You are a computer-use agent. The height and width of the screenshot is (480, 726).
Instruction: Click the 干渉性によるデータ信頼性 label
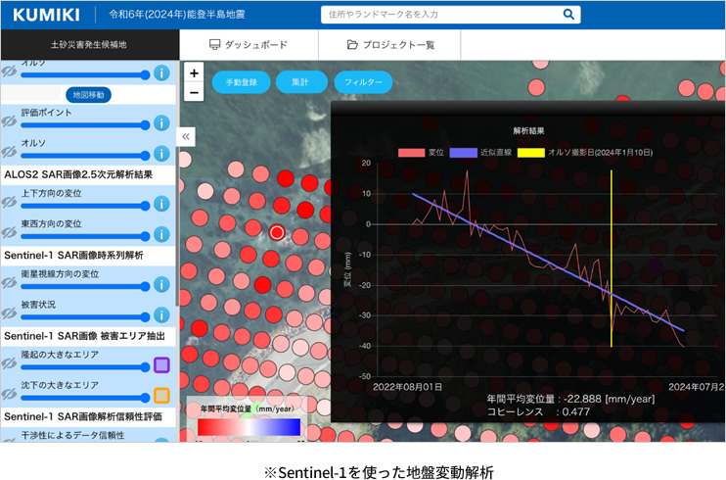[x=72, y=435]
